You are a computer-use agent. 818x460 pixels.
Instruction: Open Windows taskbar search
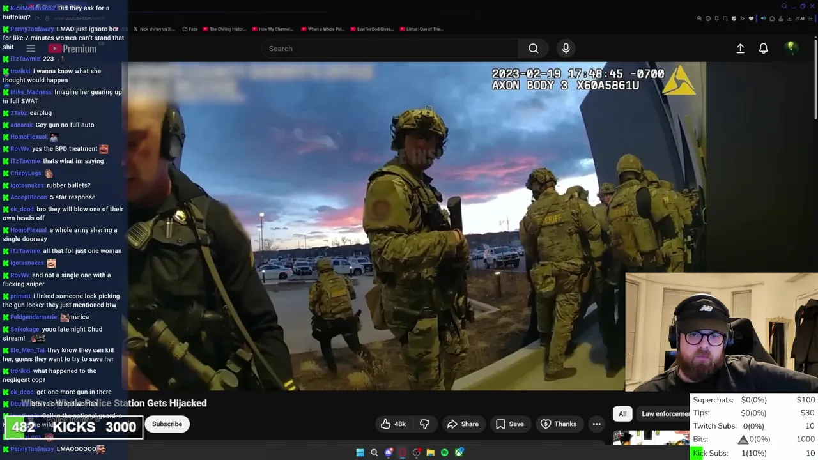(374, 452)
